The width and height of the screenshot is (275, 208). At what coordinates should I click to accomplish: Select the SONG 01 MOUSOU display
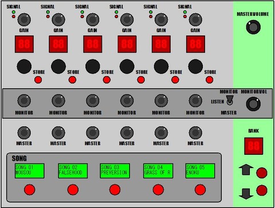coord(30,171)
